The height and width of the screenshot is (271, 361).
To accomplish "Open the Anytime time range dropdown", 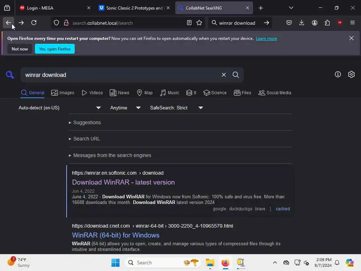I will [125, 108].
